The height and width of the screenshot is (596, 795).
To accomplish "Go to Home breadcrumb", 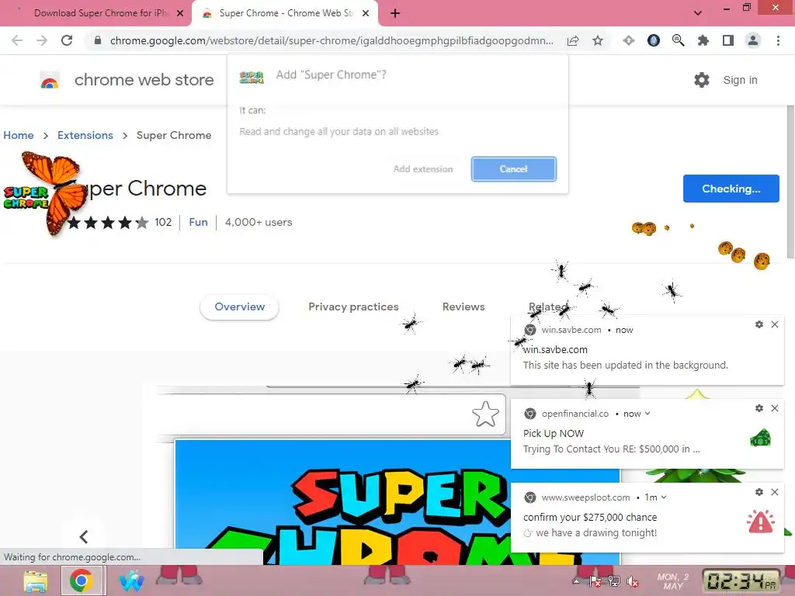I will (19, 135).
